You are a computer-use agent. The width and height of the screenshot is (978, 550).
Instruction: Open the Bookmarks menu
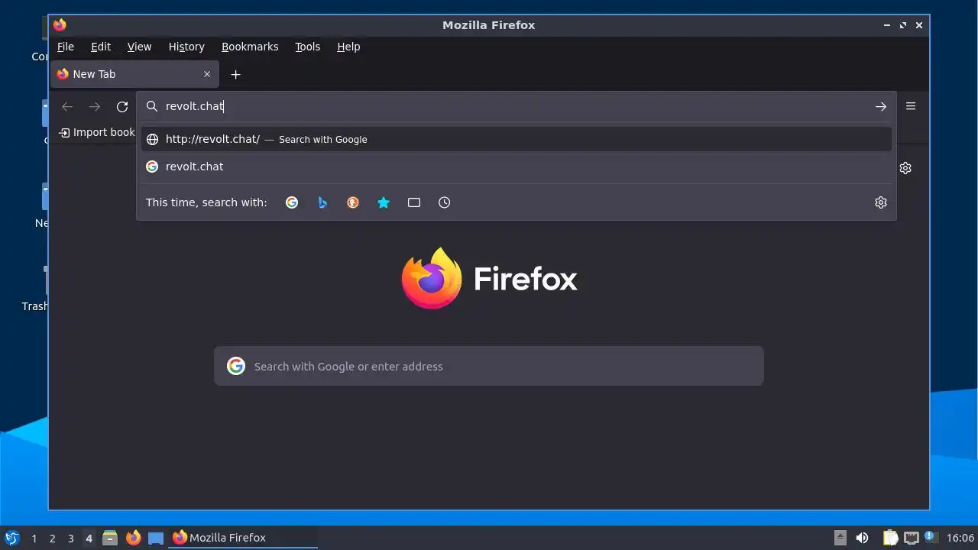click(250, 47)
